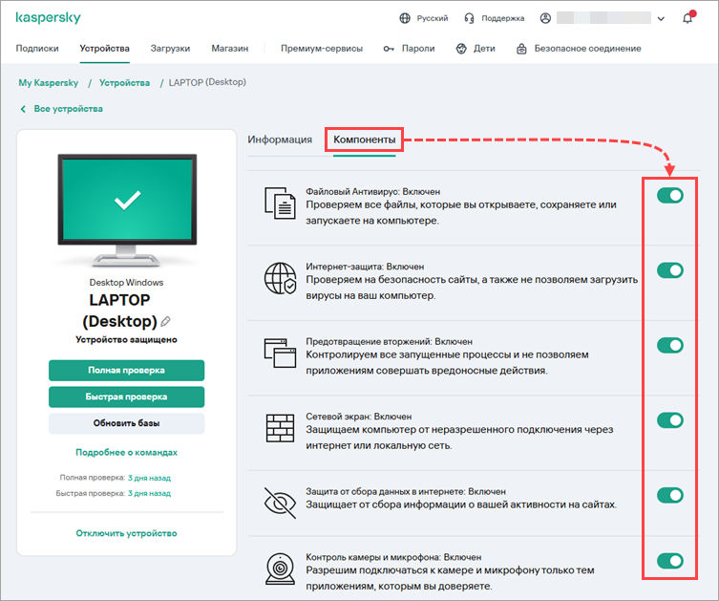Click Устройства breadcrumb link
This screenshot has width=719, height=601.
tap(124, 82)
